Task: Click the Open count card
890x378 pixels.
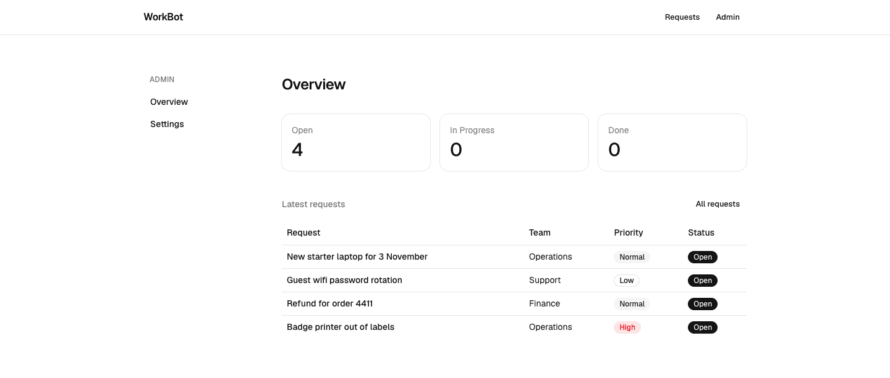Action: (x=356, y=142)
